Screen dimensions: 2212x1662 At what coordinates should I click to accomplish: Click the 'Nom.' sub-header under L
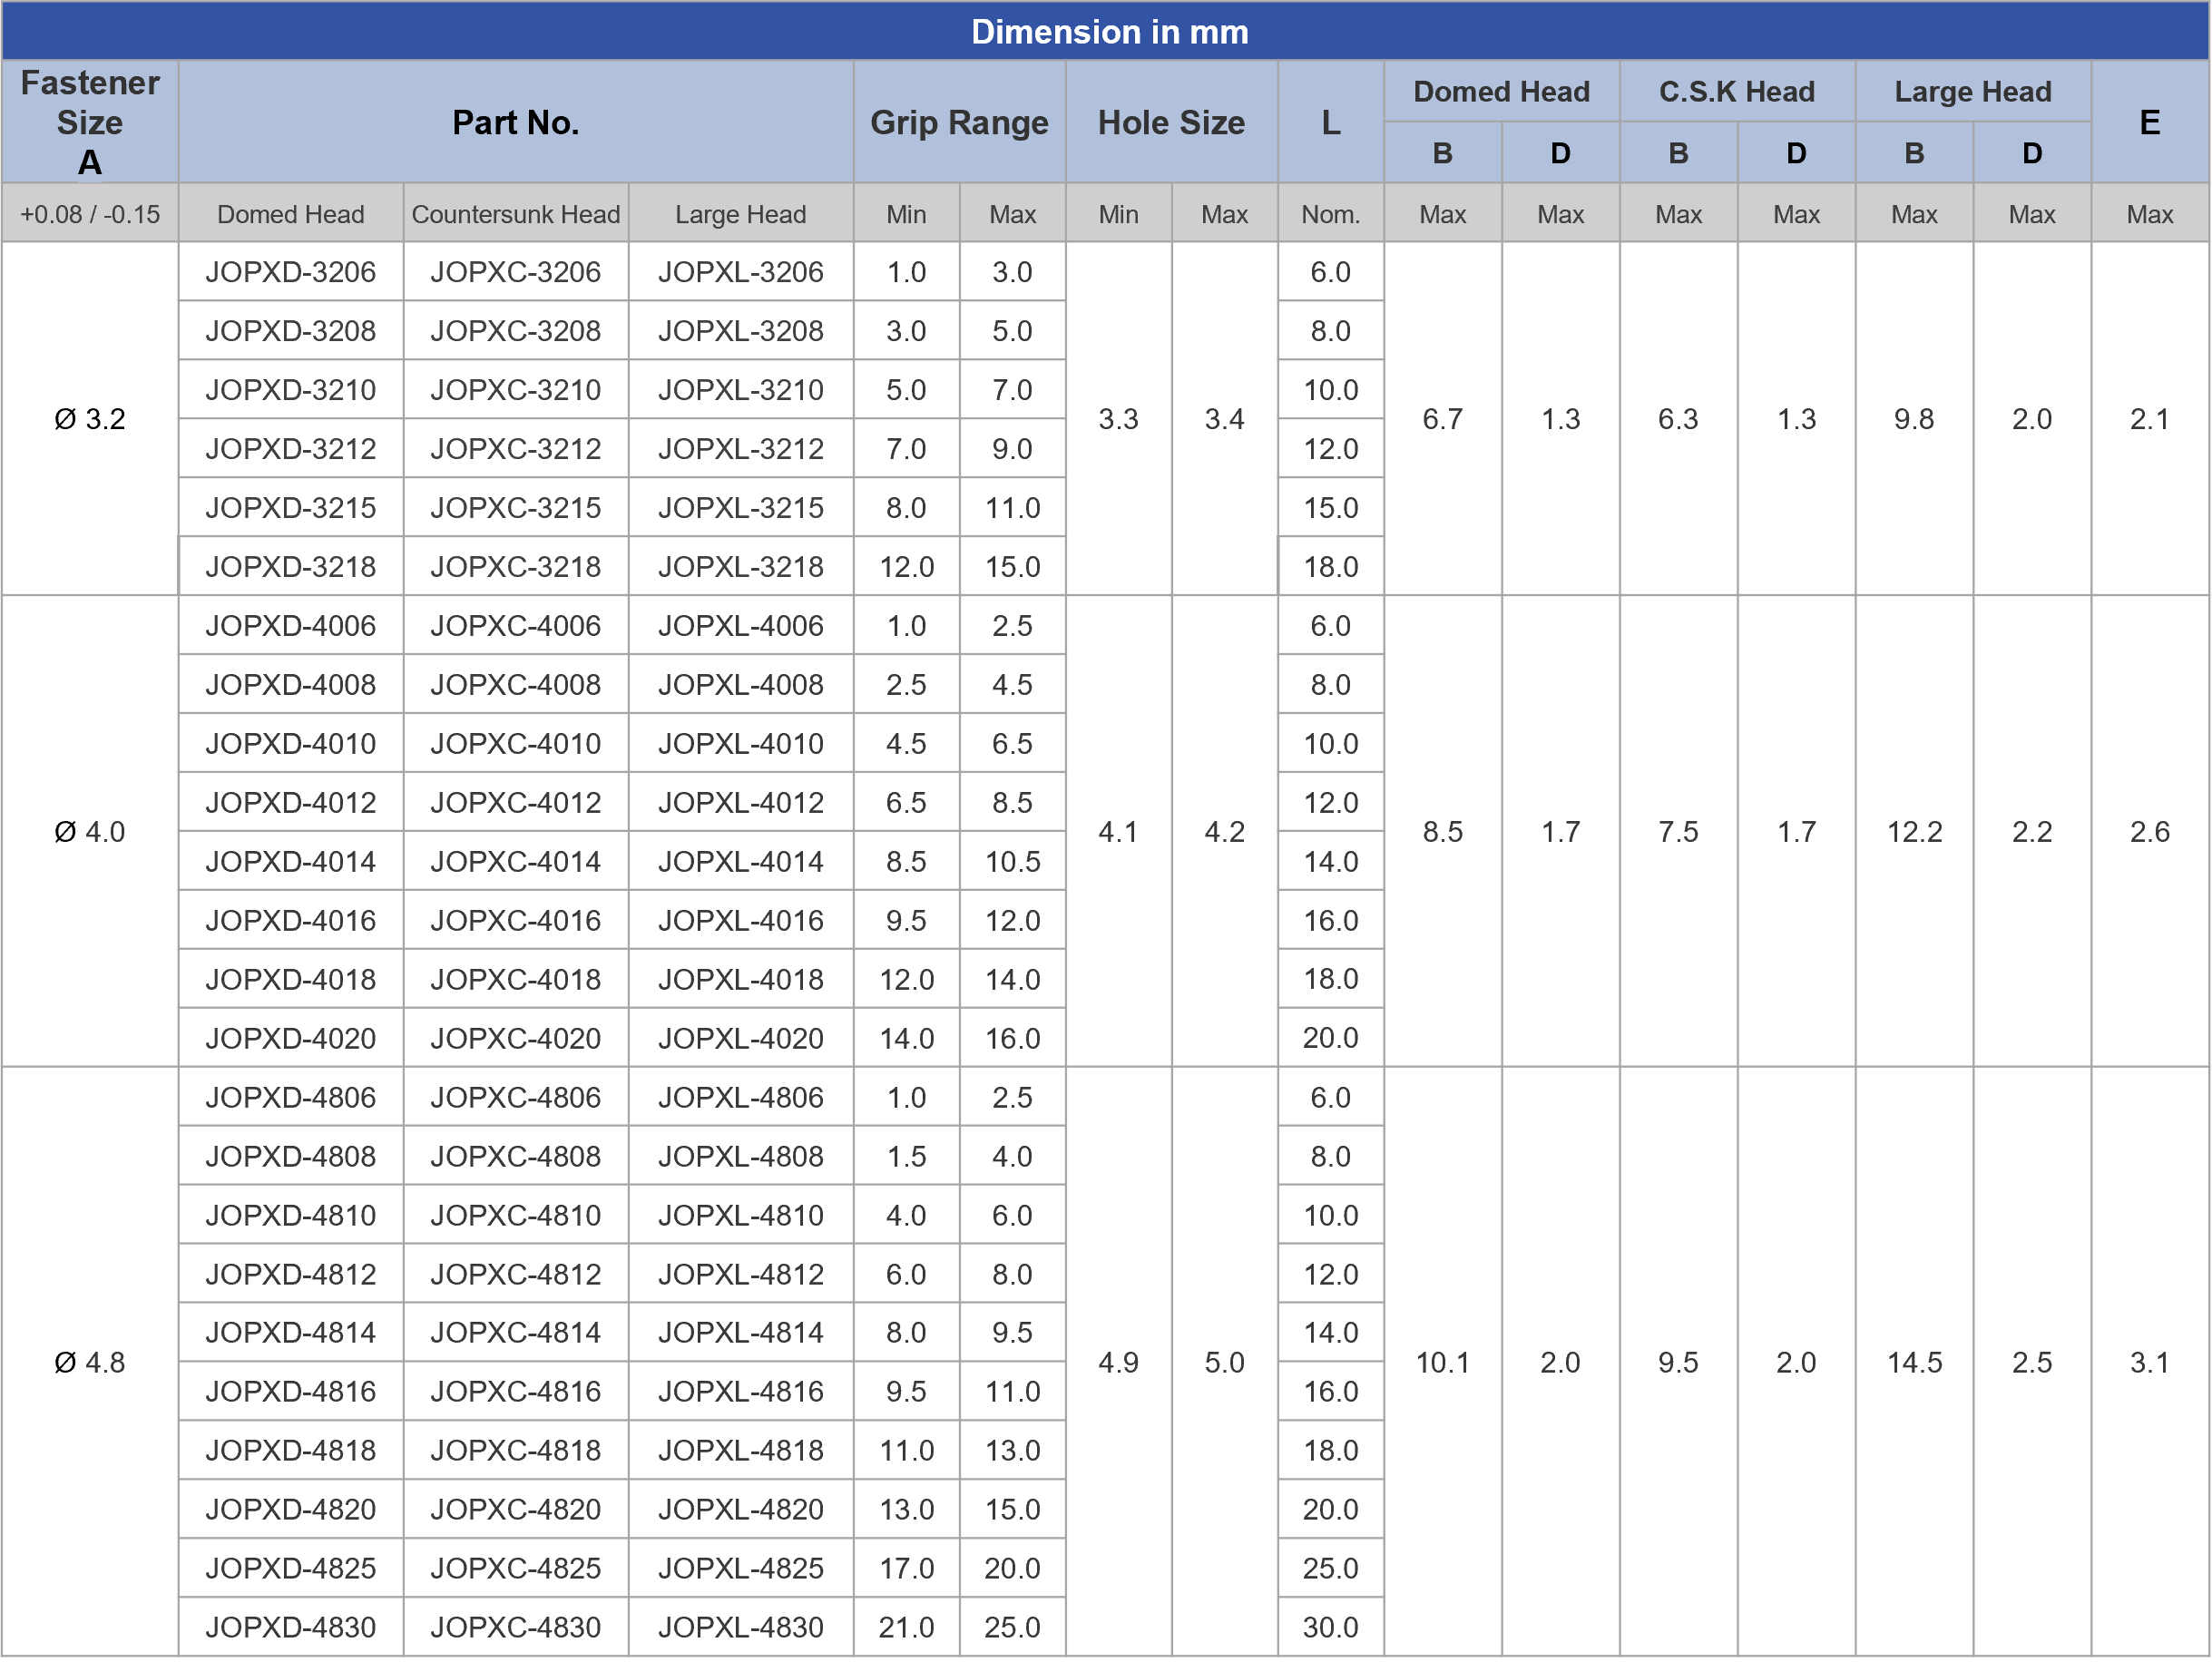click(x=1331, y=214)
